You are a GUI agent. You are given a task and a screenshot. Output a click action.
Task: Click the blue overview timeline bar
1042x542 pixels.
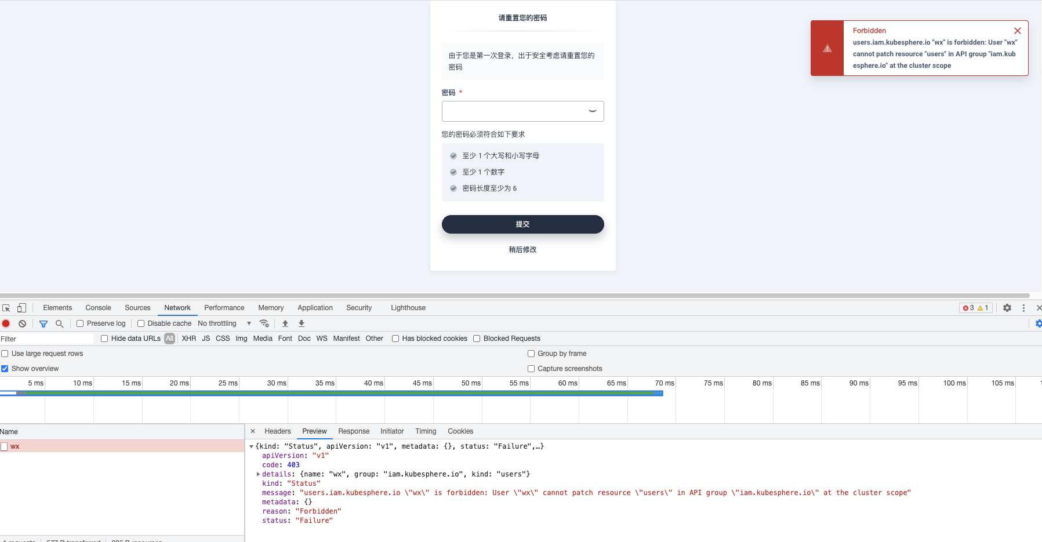[x=332, y=393]
